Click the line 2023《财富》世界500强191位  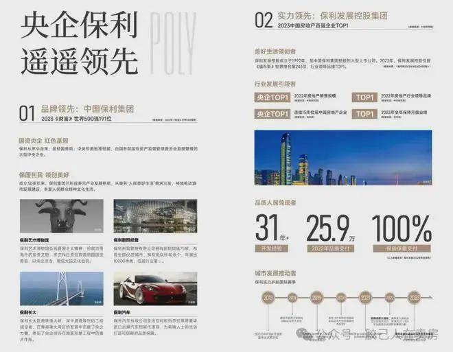click(x=76, y=119)
